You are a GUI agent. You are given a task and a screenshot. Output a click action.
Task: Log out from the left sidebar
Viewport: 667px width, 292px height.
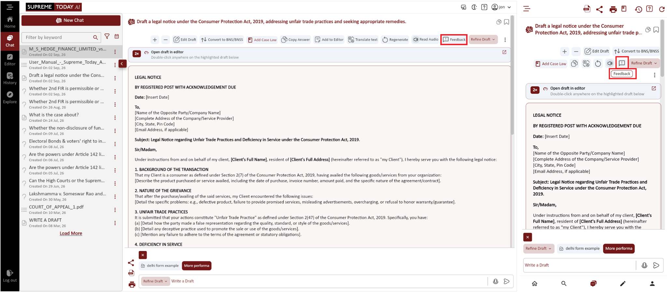(x=10, y=276)
